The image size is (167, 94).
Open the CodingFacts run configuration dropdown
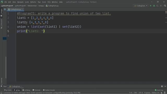point(141,6)
